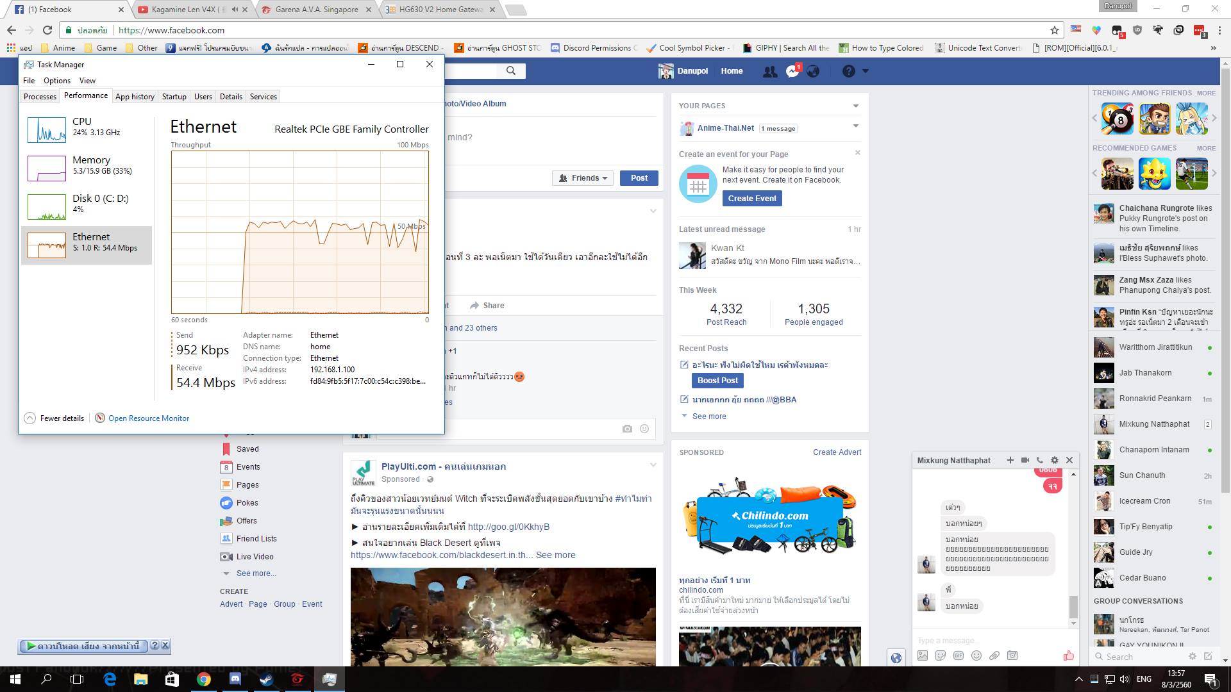
Task: Open emoji picker in chat window
Action: [x=976, y=655]
